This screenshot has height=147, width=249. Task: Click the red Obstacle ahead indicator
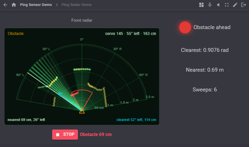point(185,27)
